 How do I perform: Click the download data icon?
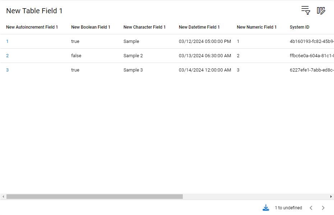click(266, 208)
